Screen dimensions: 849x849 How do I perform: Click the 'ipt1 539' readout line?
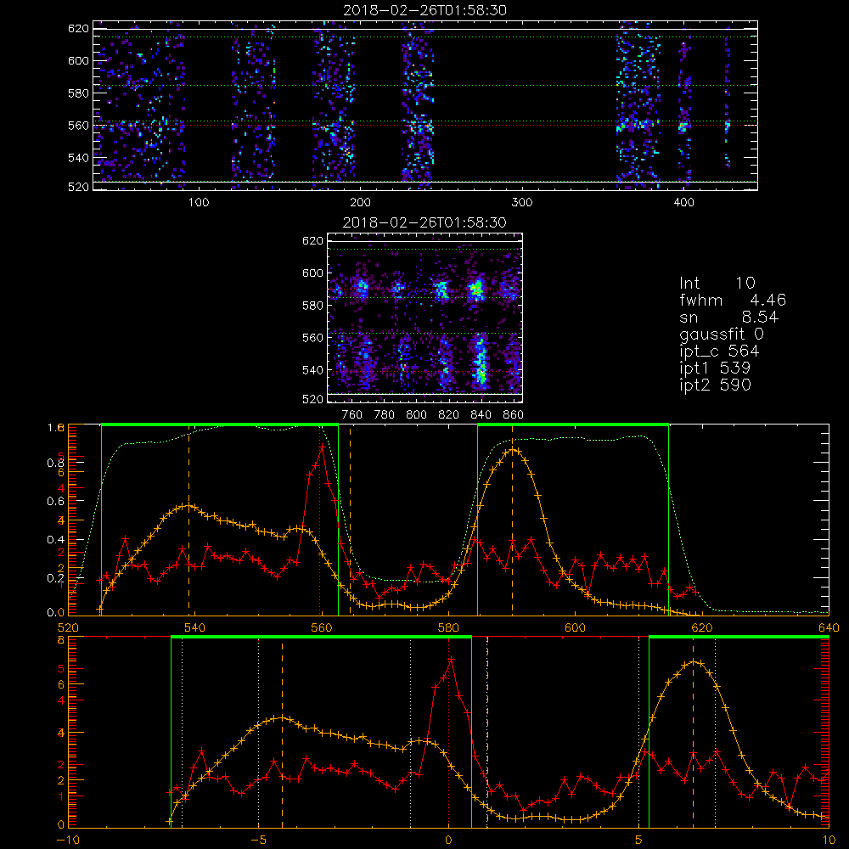click(x=715, y=368)
